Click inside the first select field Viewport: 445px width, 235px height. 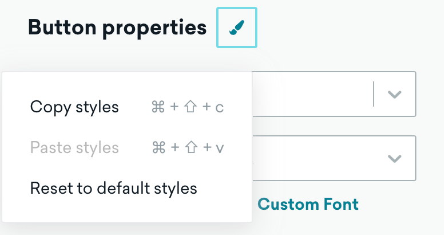point(334,94)
